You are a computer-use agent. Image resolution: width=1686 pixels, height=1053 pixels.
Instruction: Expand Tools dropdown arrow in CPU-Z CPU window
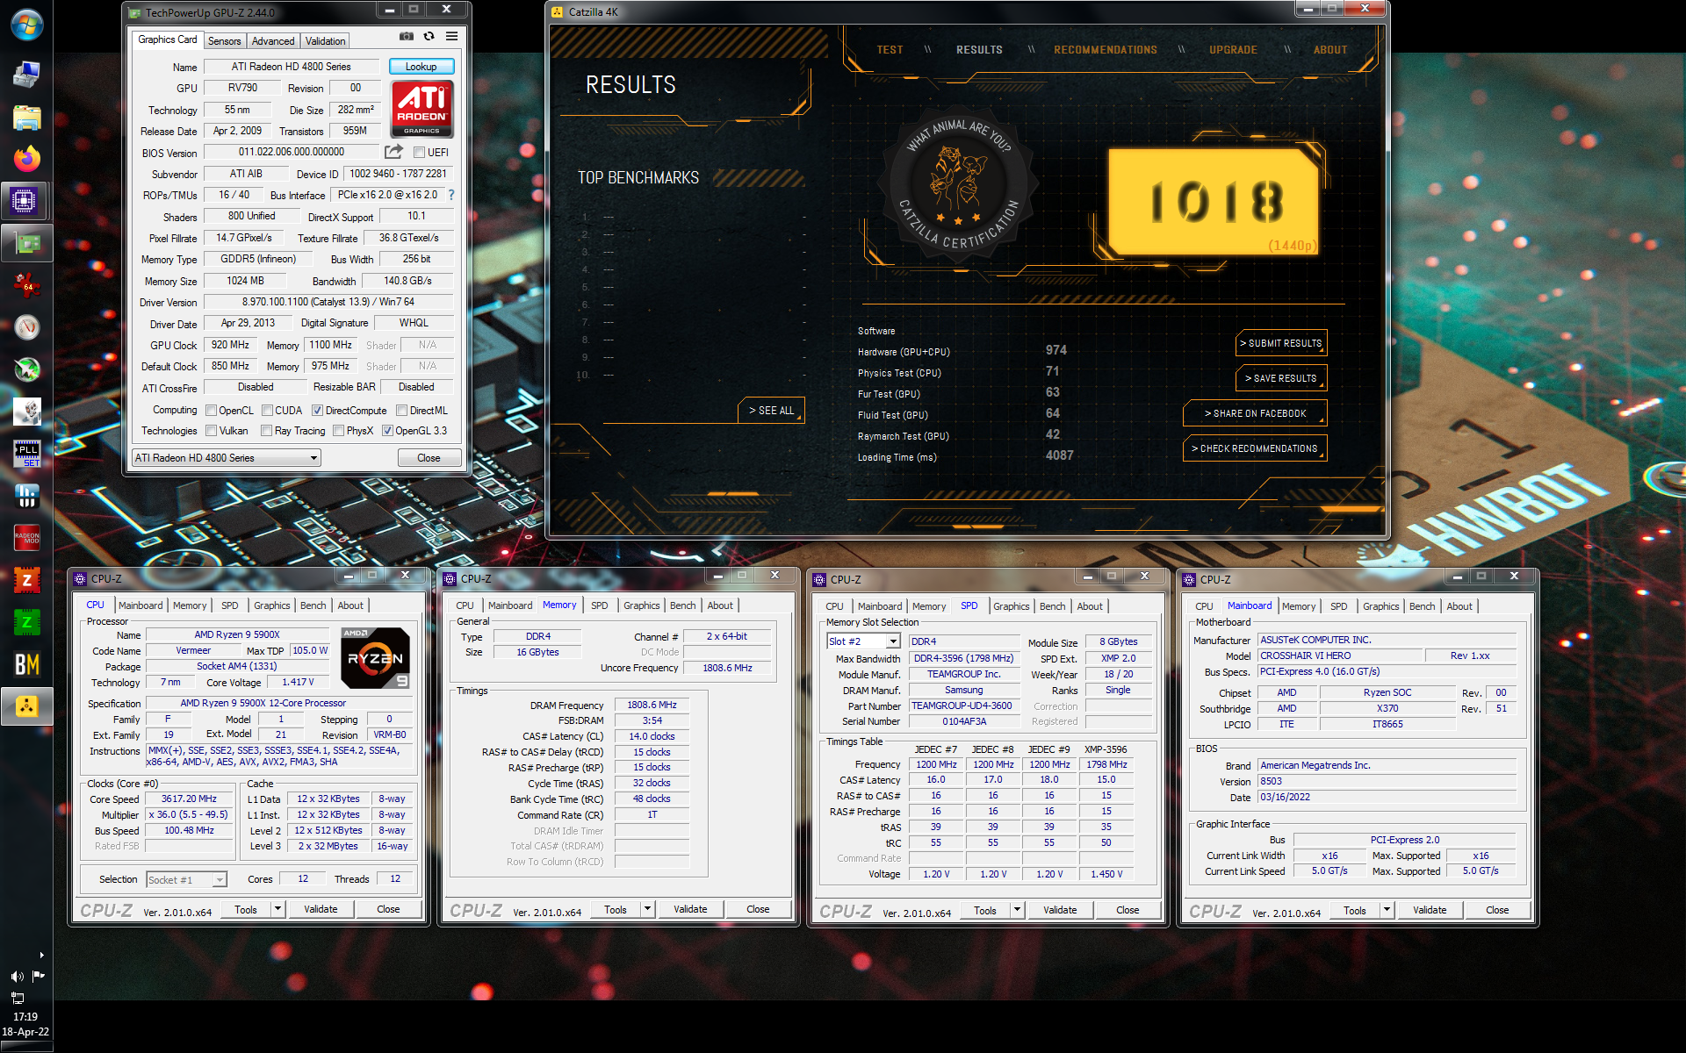[278, 909]
